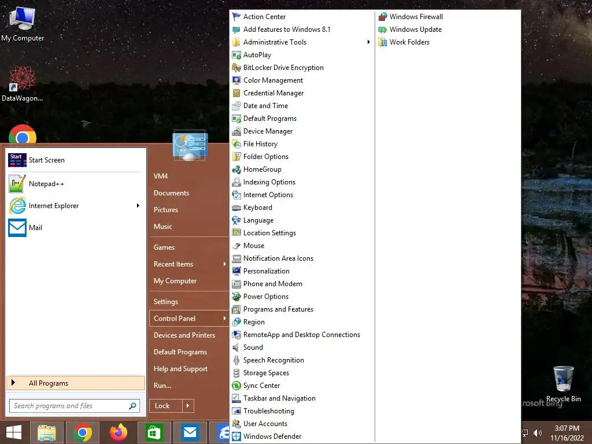This screenshot has height=444, width=592.
Task: Open Power Options icon
Action: [236, 297]
